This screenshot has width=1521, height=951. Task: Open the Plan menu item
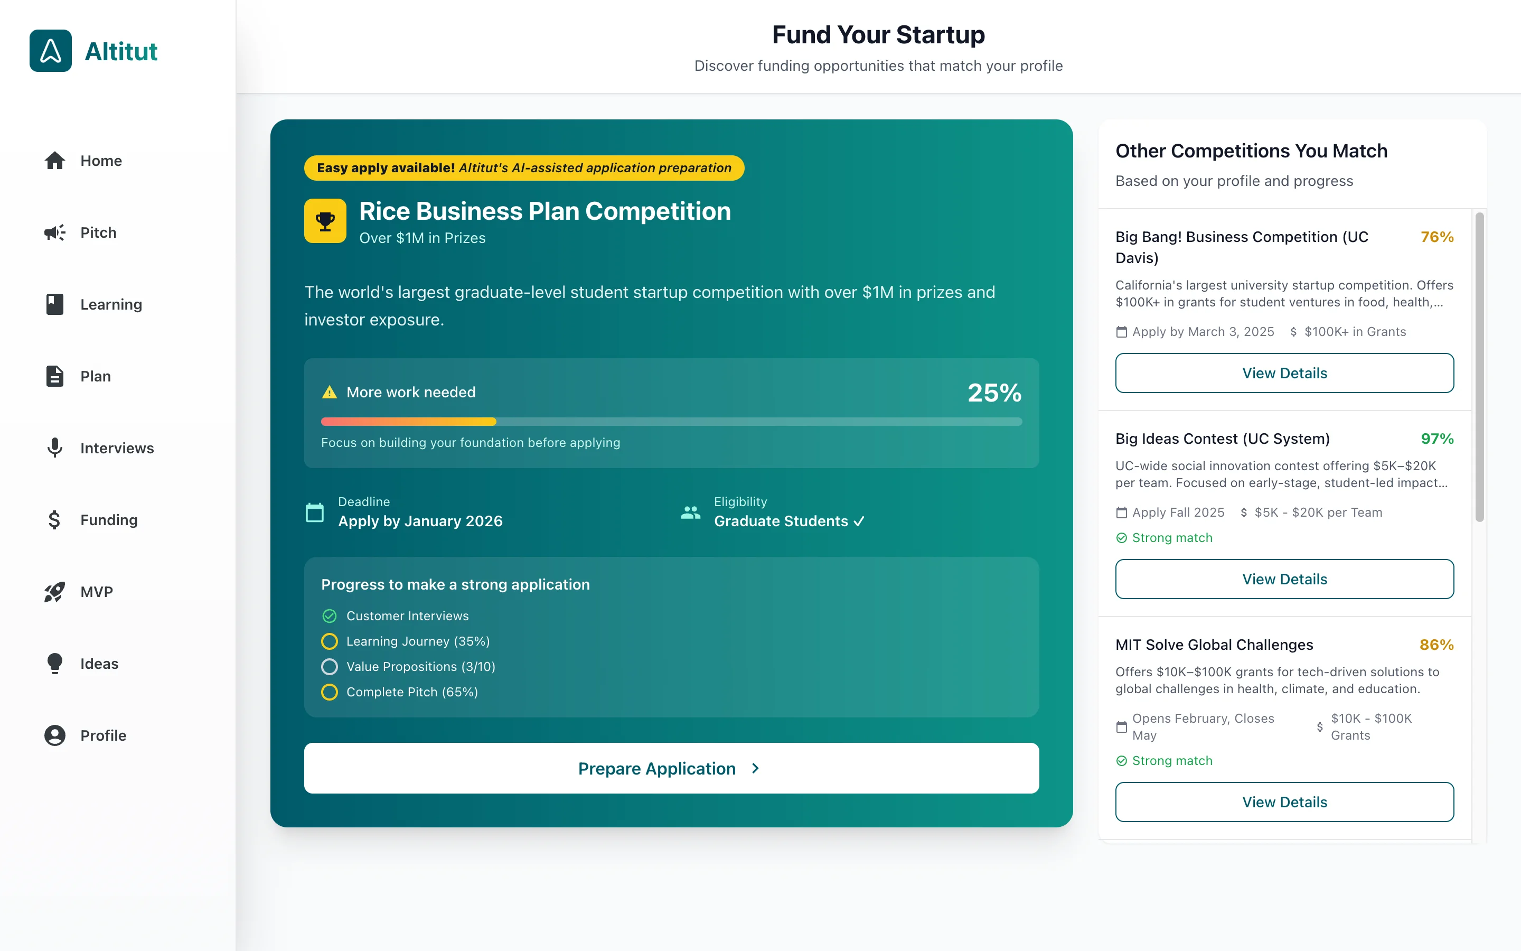pos(95,376)
